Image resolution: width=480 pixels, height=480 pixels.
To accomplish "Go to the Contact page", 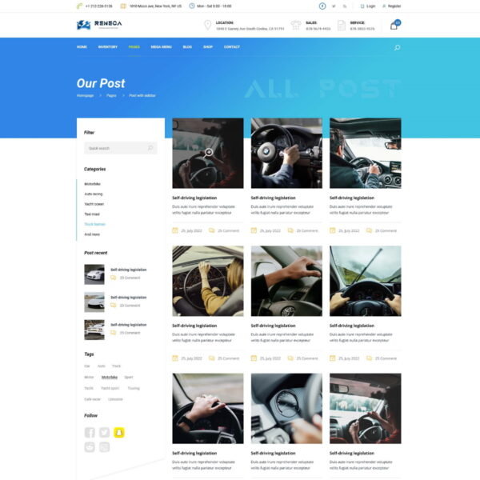I will tap(232, 47).
